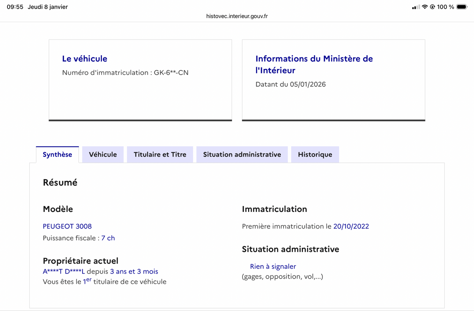The height and width of the screenshot is (311, 474).
Task: Click the first registration date 20/10/2022
Action: tap(351, 226)
